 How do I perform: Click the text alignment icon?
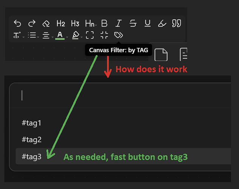(x=46, y=35)
